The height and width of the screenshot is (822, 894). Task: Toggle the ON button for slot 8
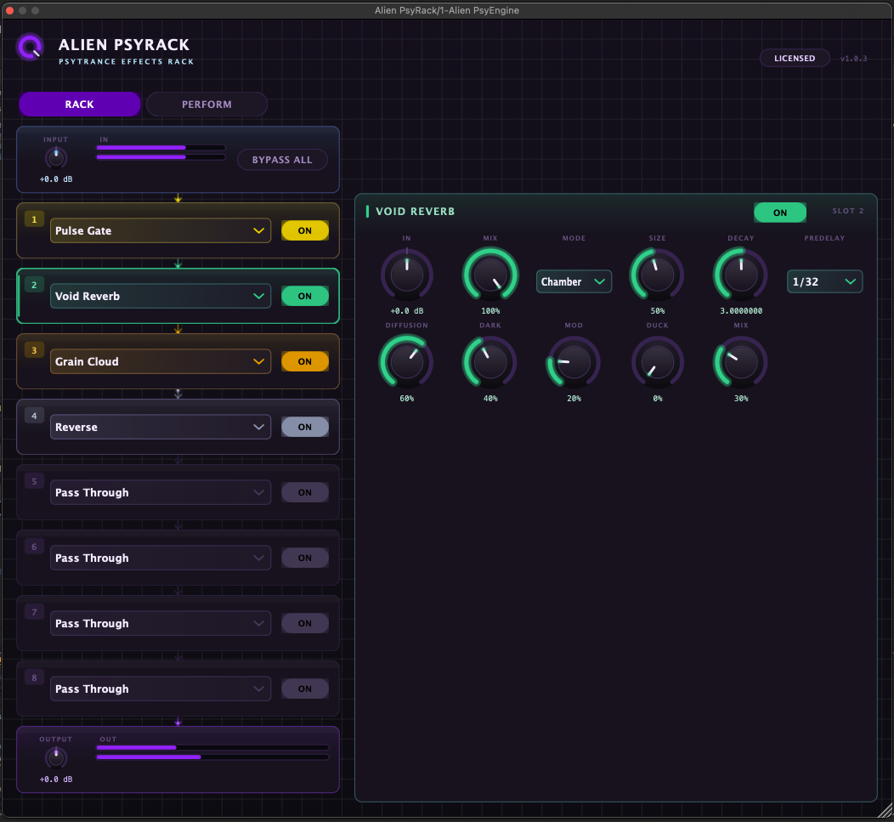click(305, 689)
